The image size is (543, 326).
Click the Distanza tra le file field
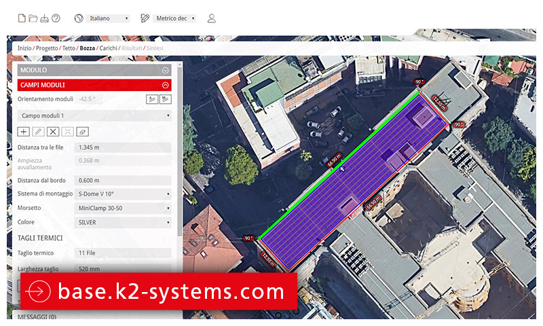click(123, 147)
